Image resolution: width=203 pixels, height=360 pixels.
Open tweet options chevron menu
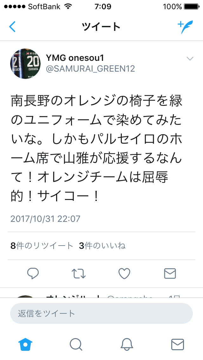click(x=190, y=59)
